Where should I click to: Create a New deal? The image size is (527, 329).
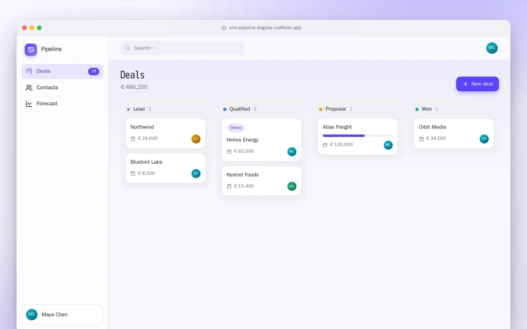478,84
